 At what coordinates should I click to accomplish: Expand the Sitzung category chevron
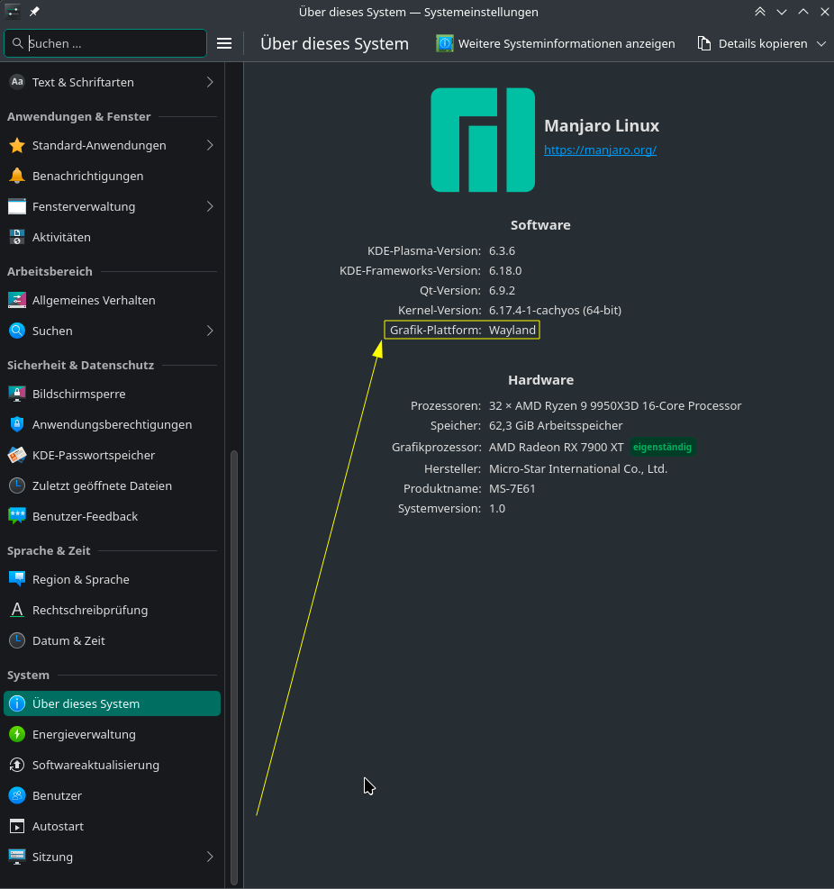(x=210, y=856)
